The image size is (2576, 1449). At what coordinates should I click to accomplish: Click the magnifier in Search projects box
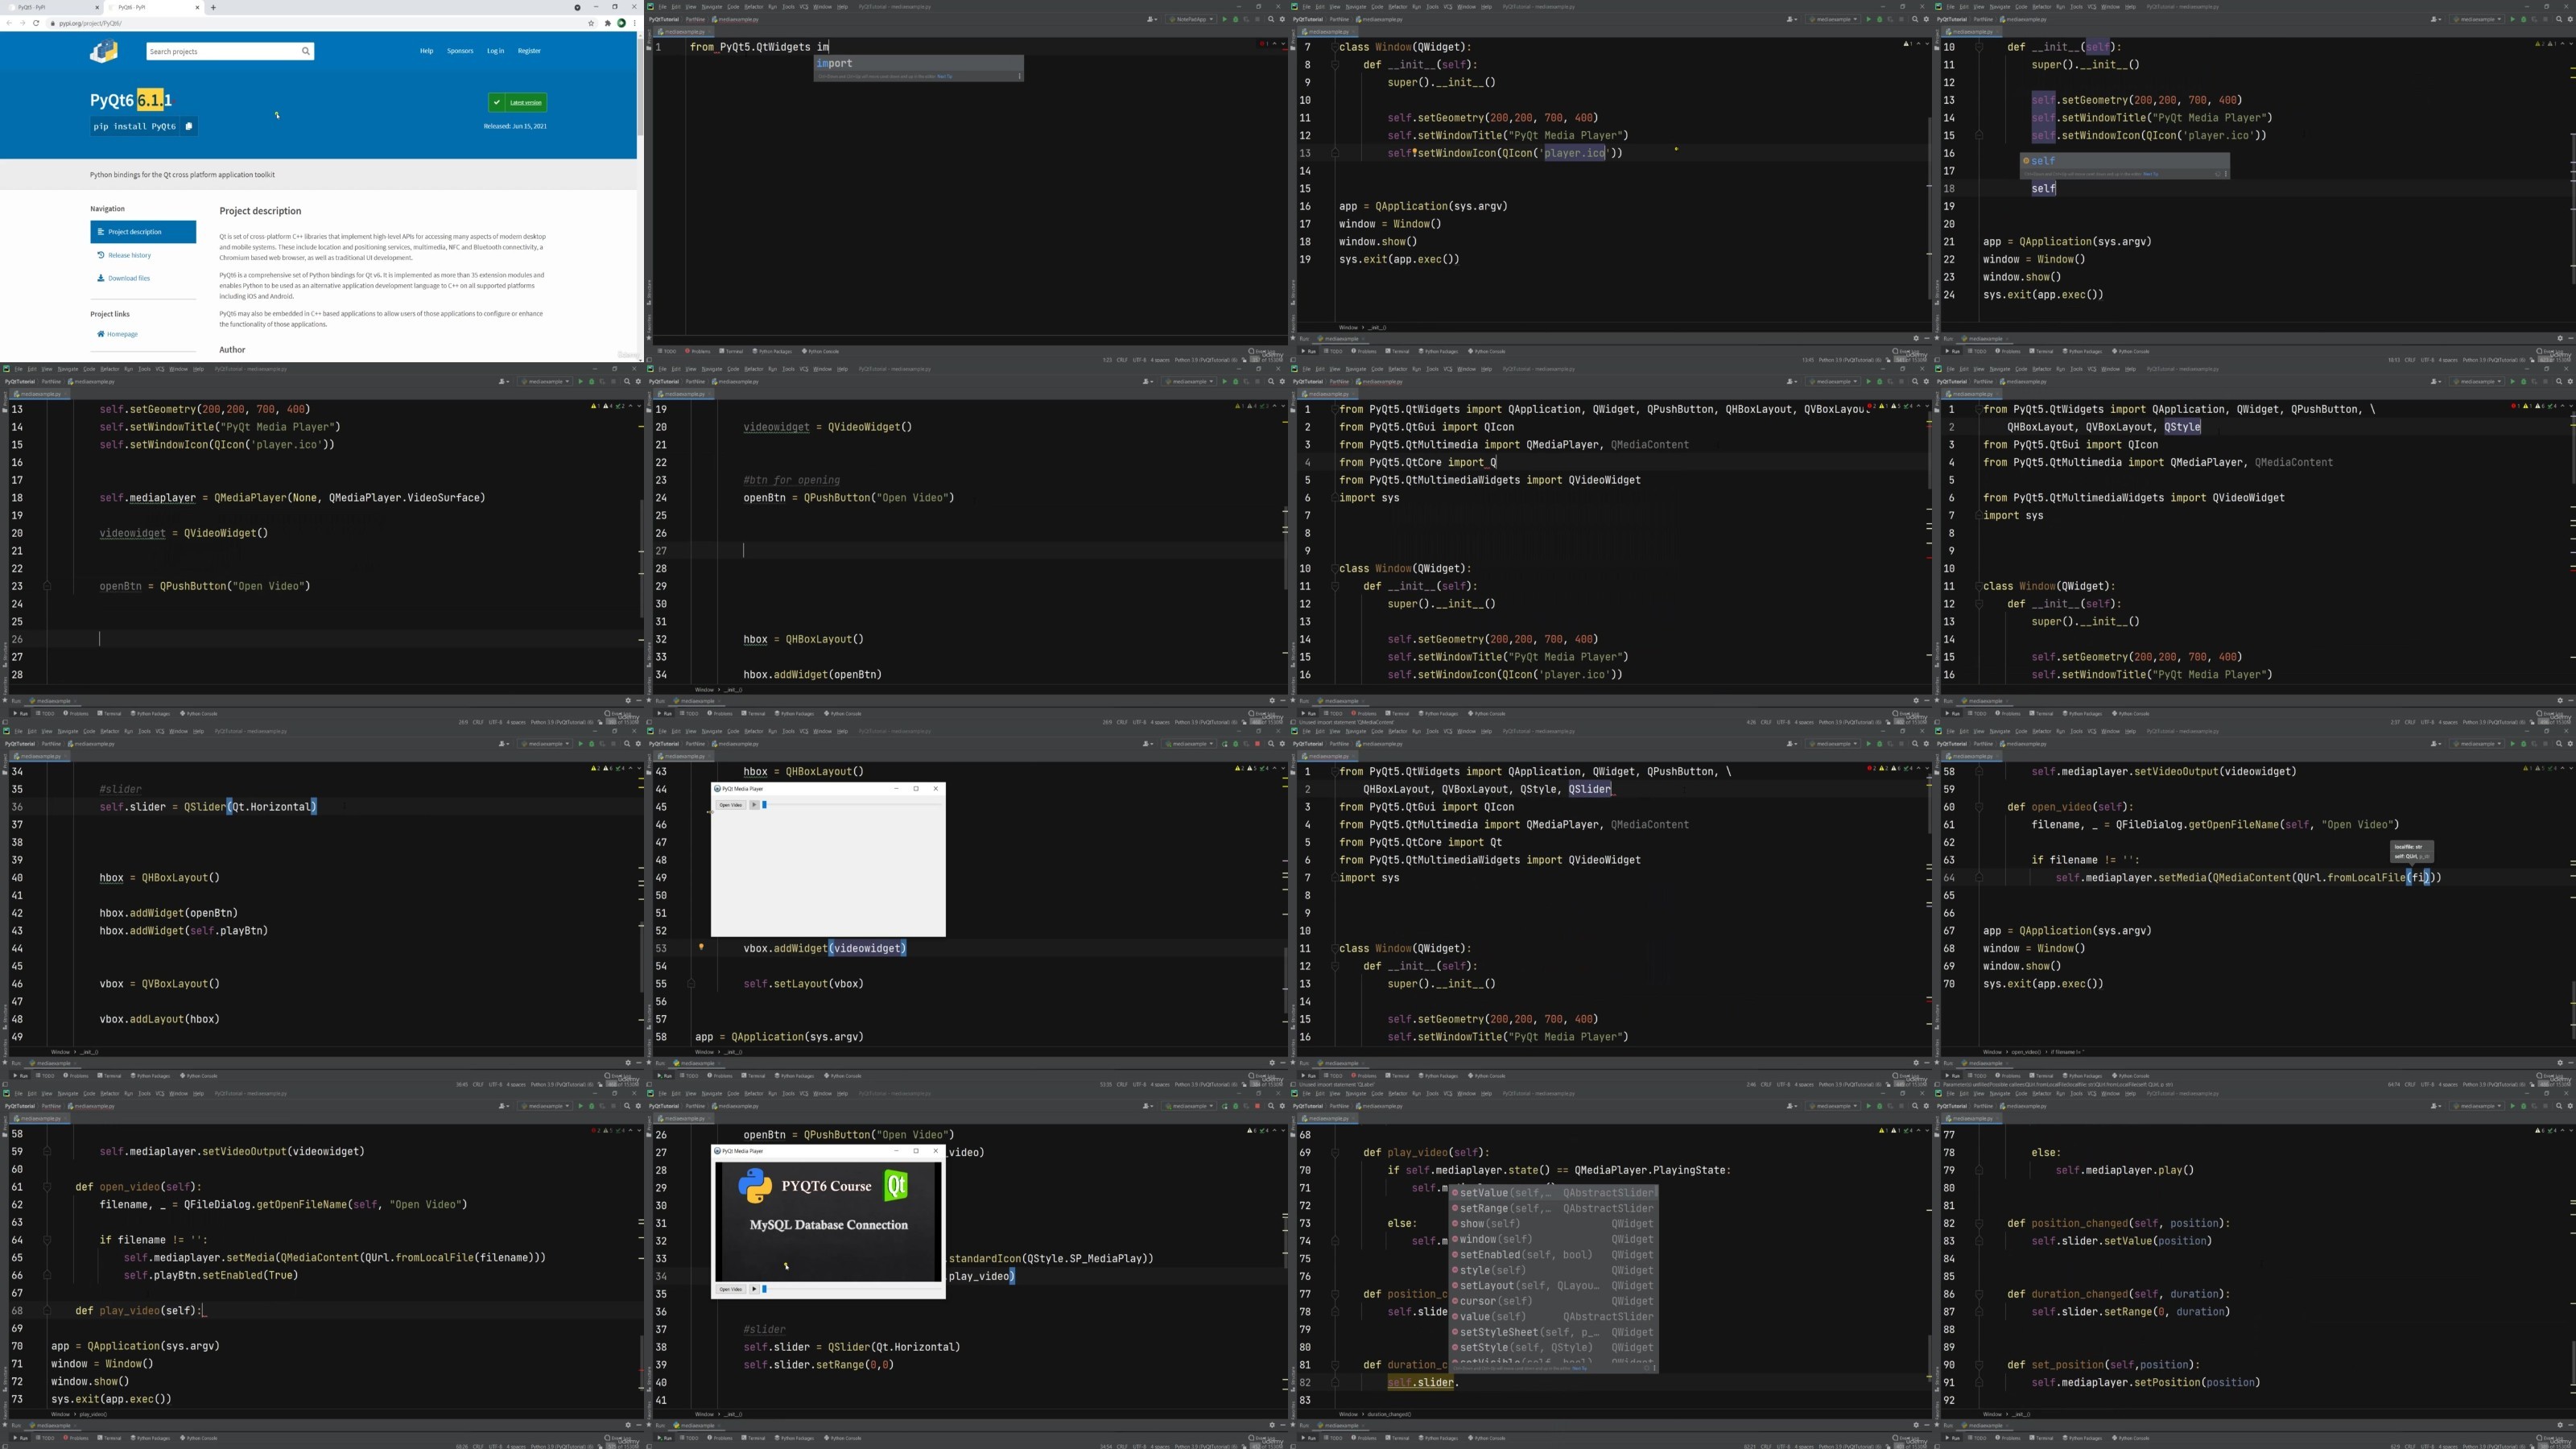pos(305,51)
